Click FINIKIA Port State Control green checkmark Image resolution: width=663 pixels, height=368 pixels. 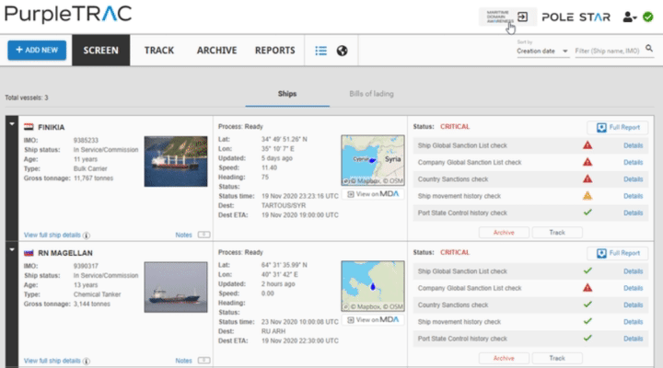[x=587, y=213]
